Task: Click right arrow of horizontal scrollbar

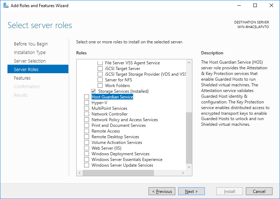Action: tap(183, 173)
